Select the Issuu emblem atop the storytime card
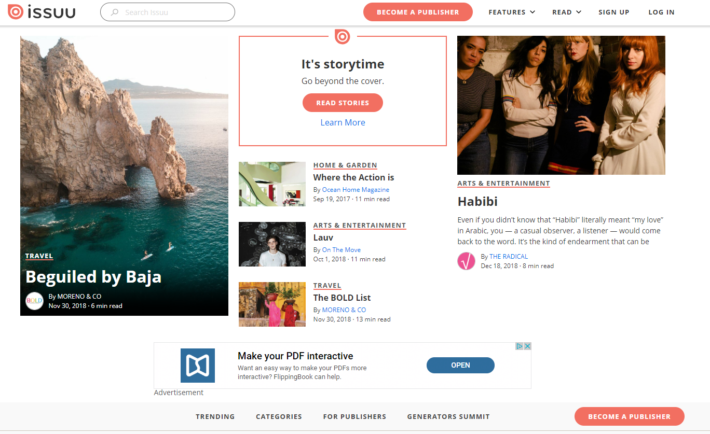 click(x=343, y=36)
